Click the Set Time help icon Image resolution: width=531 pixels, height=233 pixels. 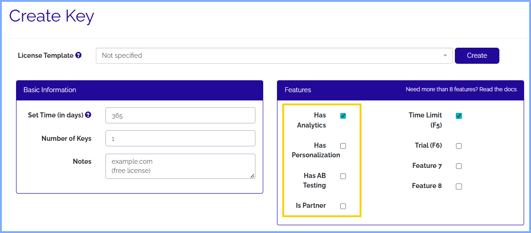pos(88,115)
